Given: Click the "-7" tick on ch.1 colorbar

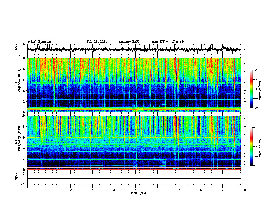Looking at the screenshot, I should [256, 108].
